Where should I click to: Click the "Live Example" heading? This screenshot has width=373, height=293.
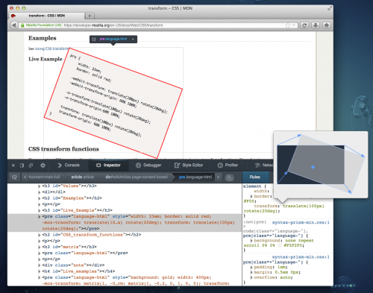[x=46, y=59]
